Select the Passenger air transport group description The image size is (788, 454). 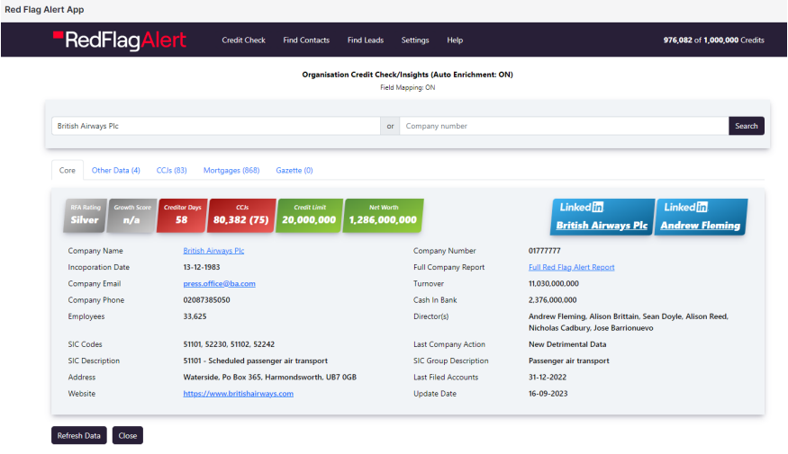pos(569,361)
